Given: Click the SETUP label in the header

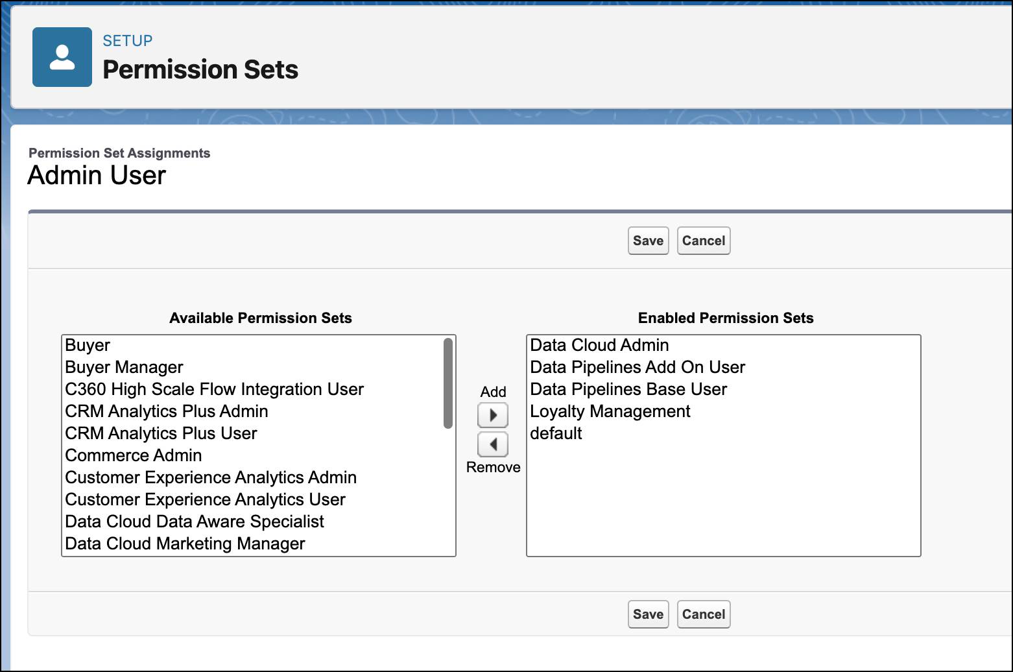Looking at the screenshot, I should tap(128, 41).
